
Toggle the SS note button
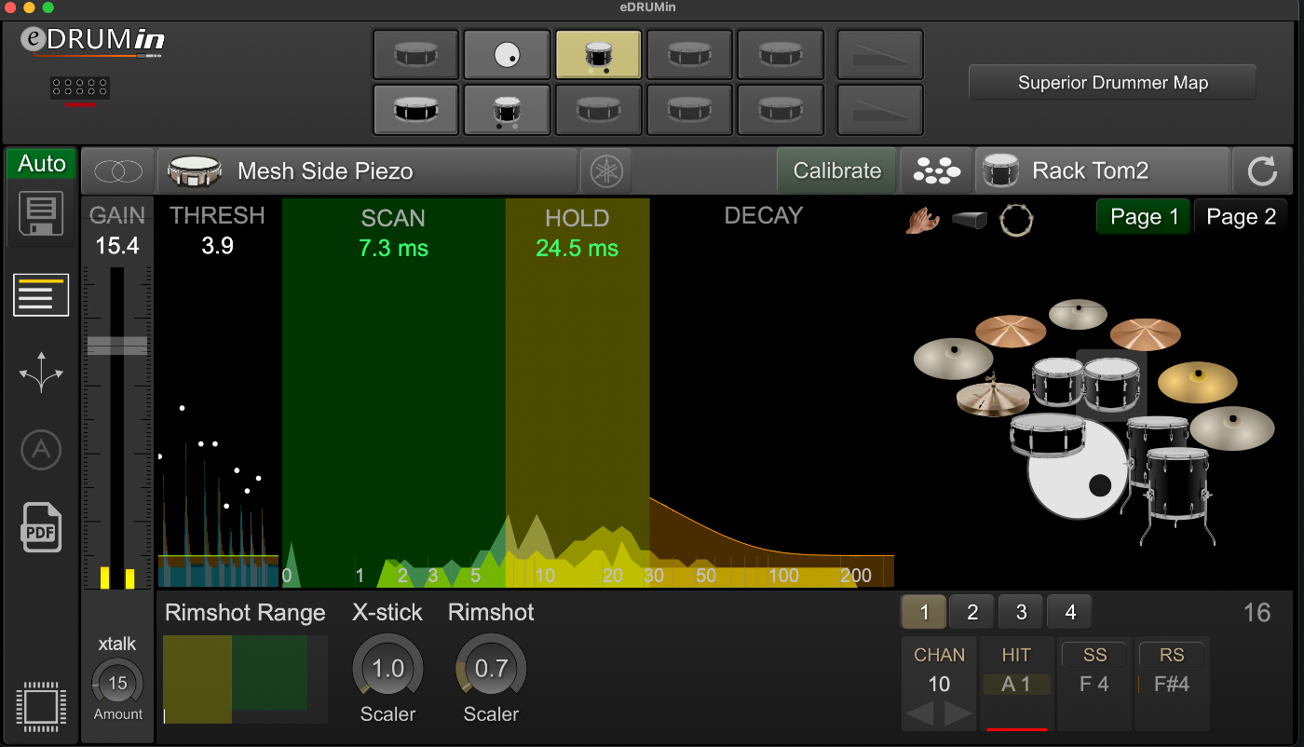point(1094,656)
